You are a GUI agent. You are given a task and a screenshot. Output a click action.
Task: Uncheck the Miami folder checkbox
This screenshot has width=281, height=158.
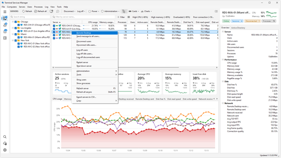click(16, 34)
